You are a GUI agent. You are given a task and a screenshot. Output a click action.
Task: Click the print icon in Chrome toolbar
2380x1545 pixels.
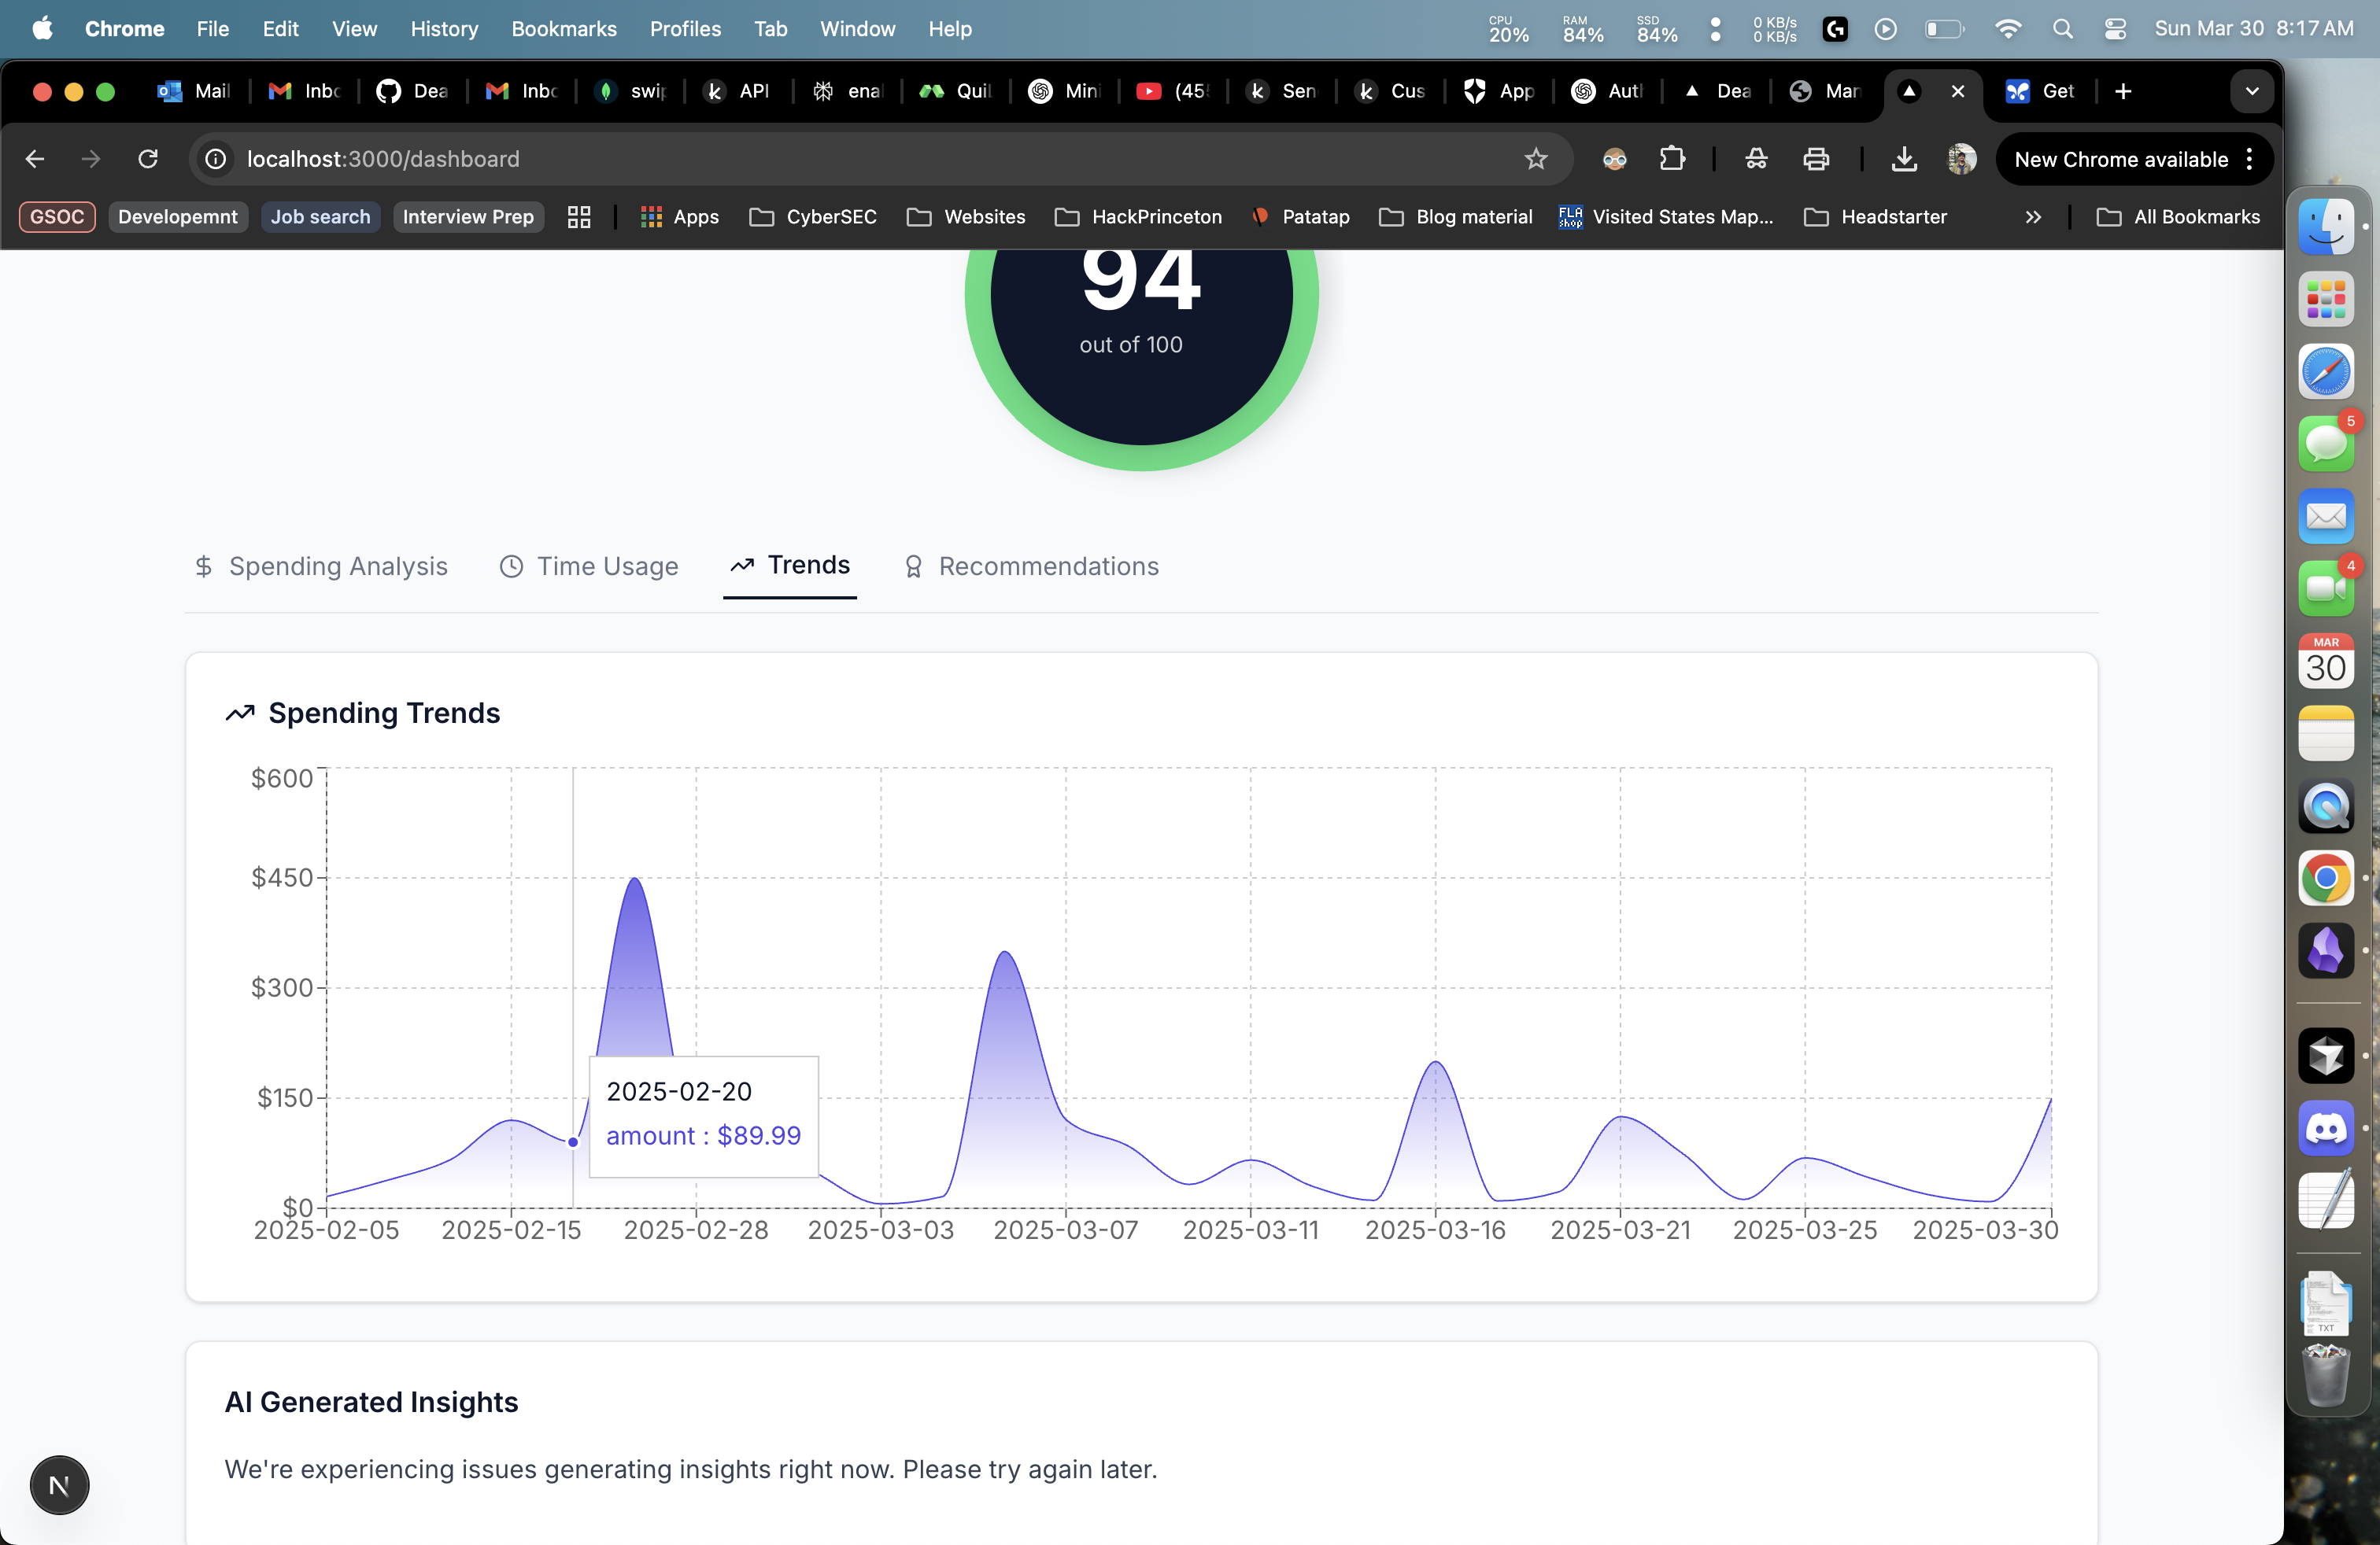(1816, 159)
